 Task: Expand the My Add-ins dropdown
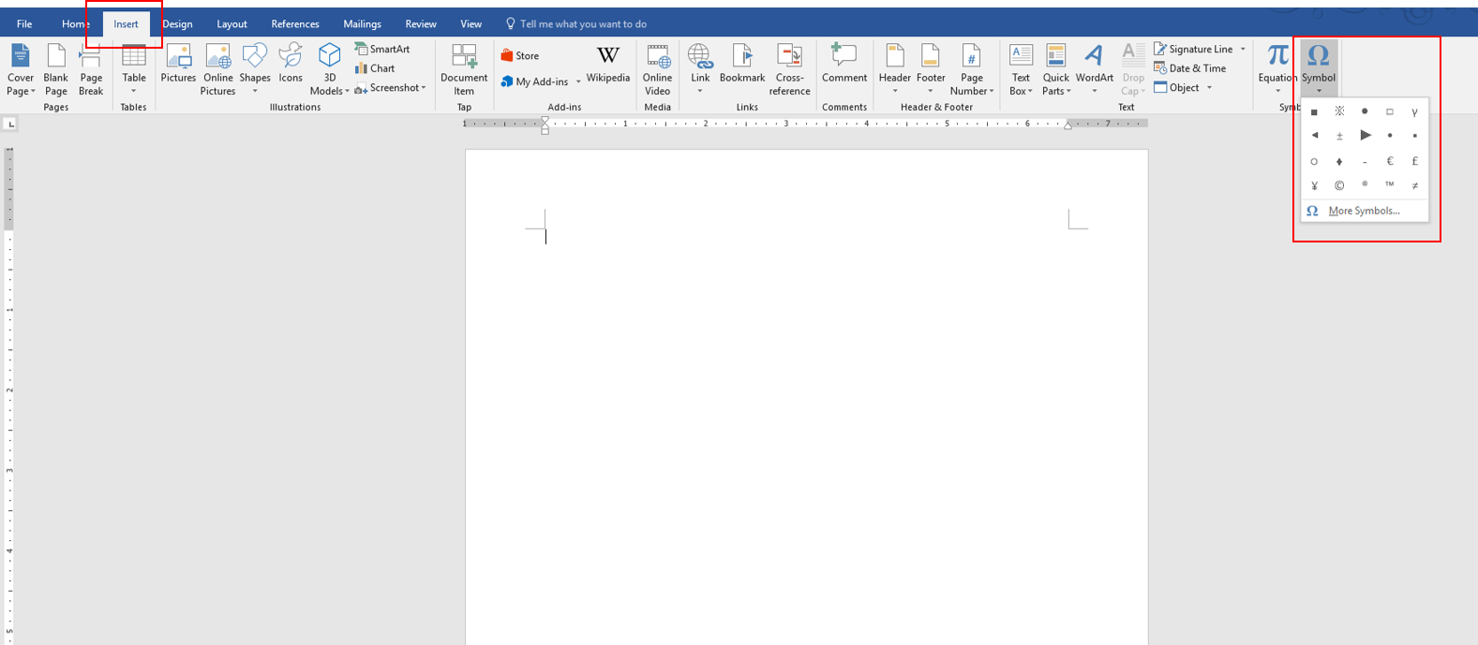pyautogui.click(x=578, y=81)
